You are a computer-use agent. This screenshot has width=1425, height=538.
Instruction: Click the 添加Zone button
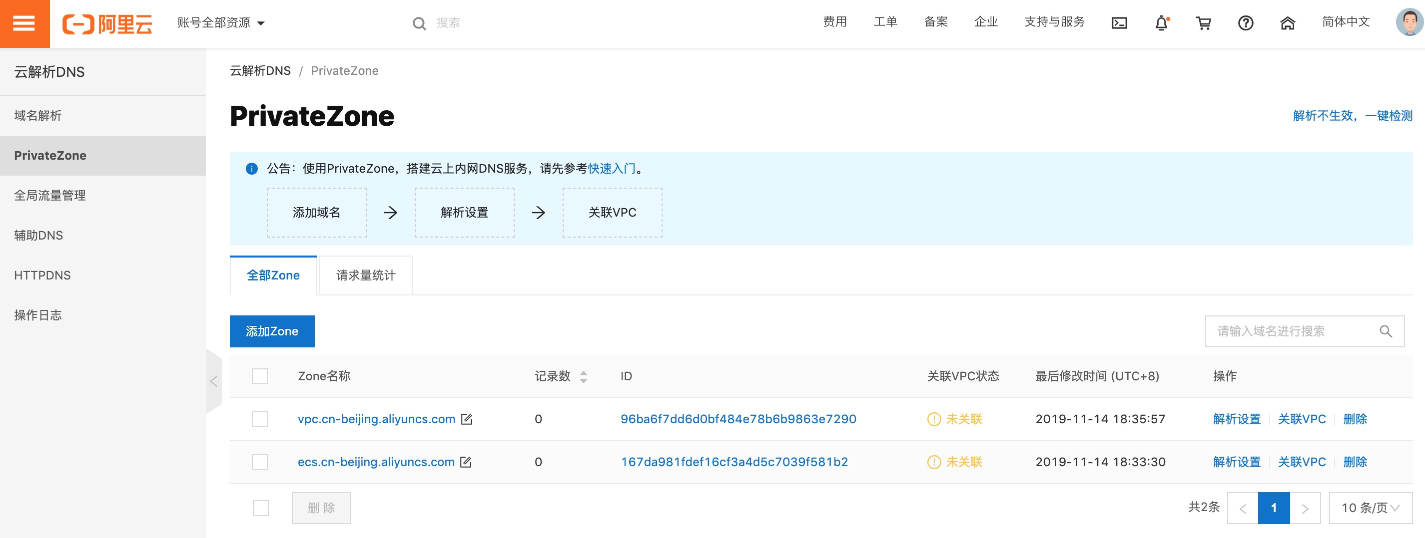coord(272,331)
